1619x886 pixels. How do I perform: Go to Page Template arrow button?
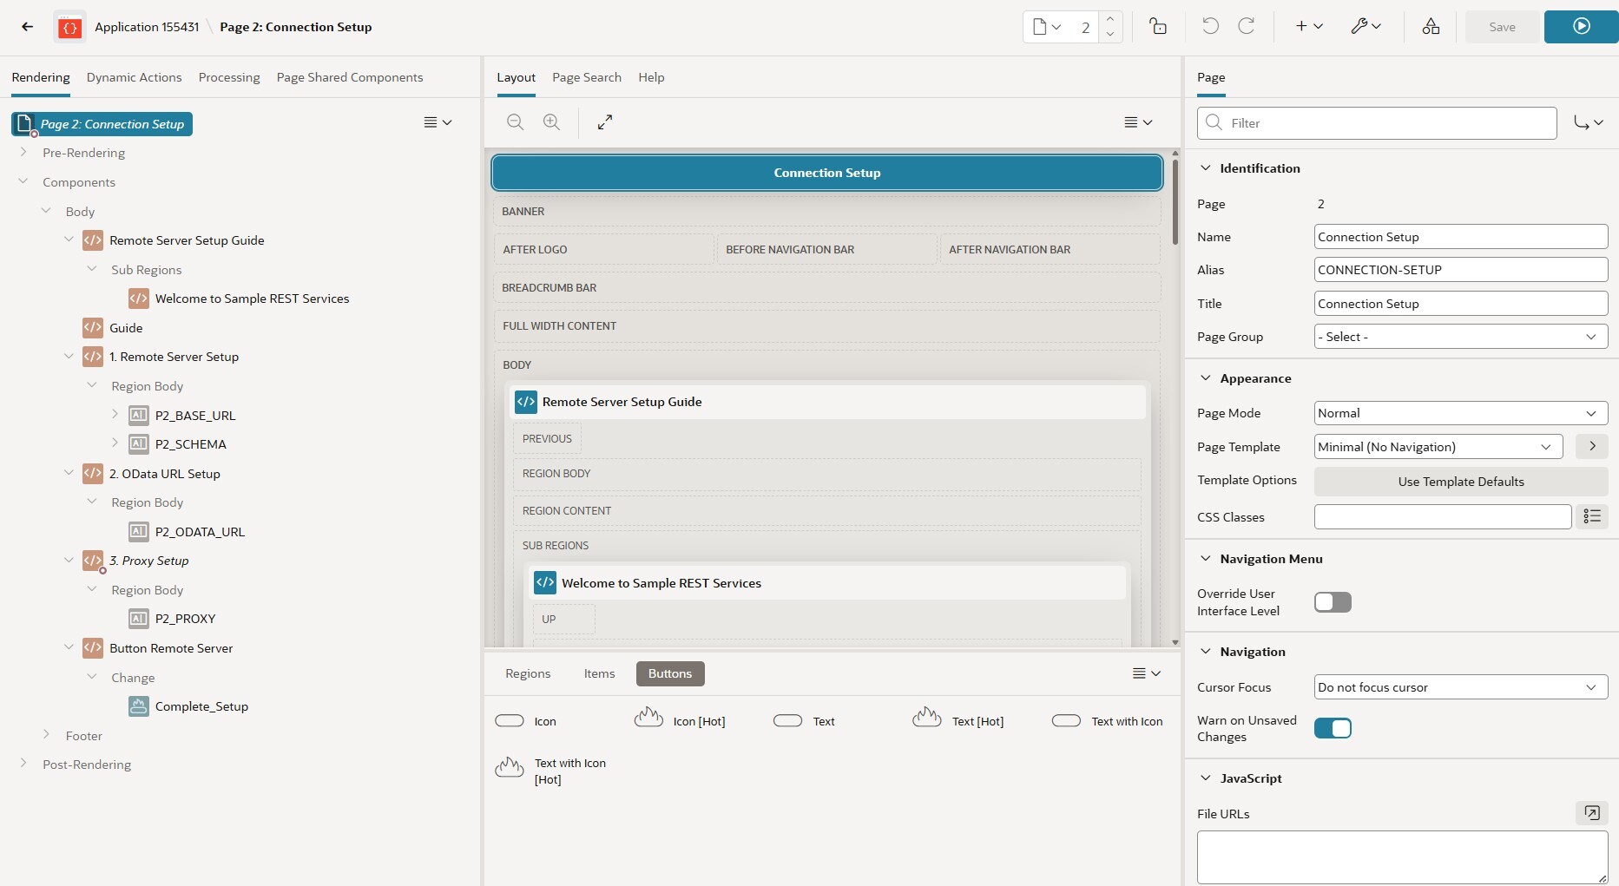tap(1592, 446)
